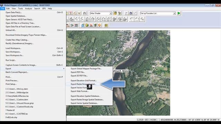Click the black dot grid icon in lower toolbar

(x=76, y=25)
